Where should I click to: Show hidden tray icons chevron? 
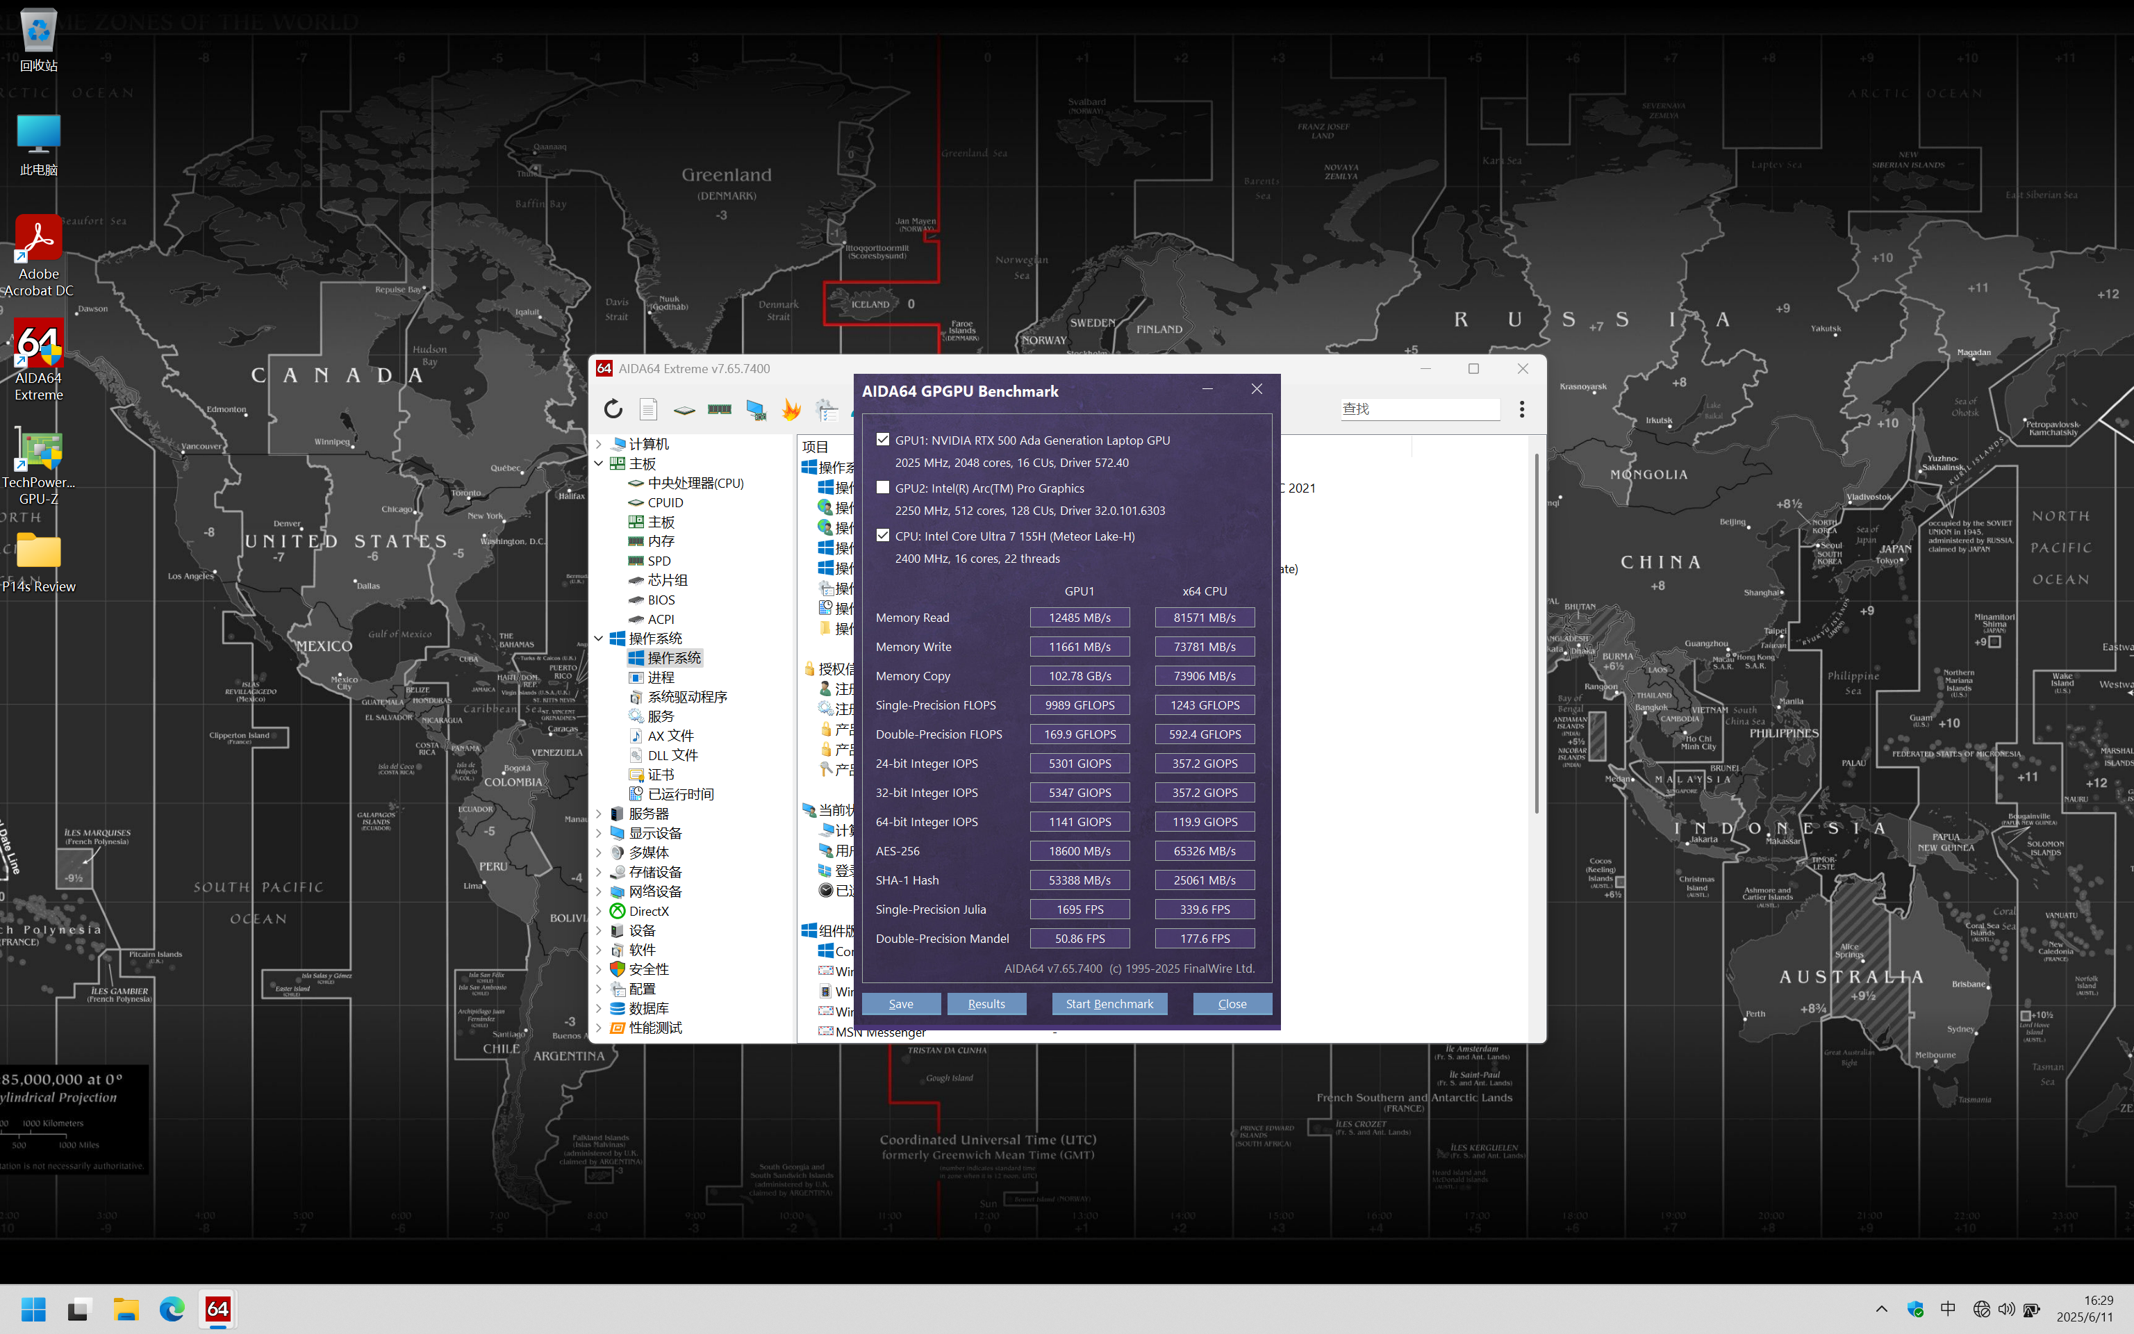point(1881,1309)
